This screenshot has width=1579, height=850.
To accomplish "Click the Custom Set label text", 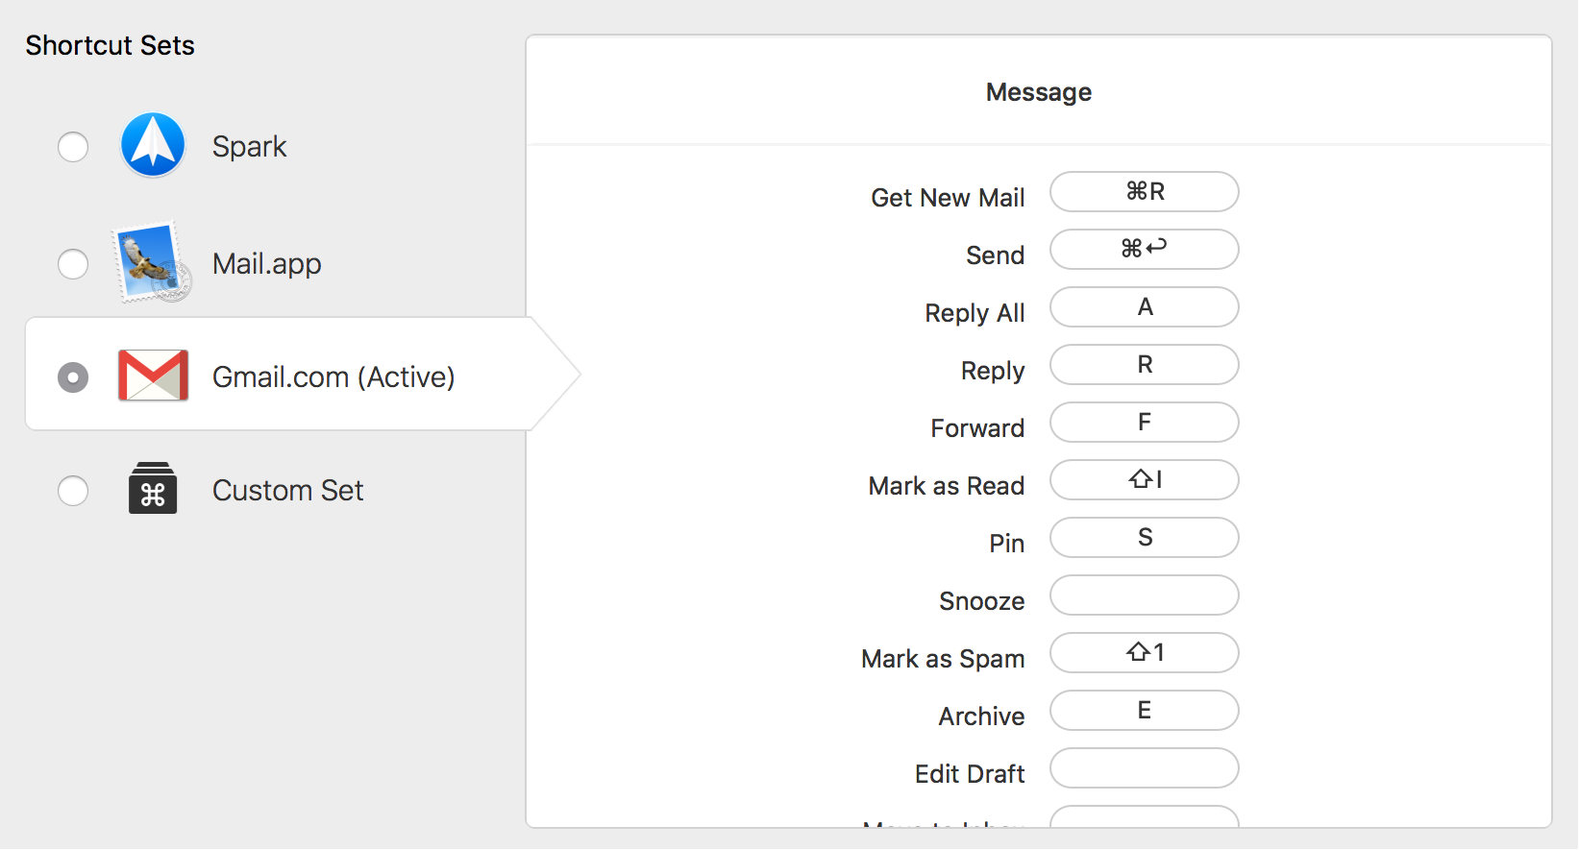I will tap(287, 491).
